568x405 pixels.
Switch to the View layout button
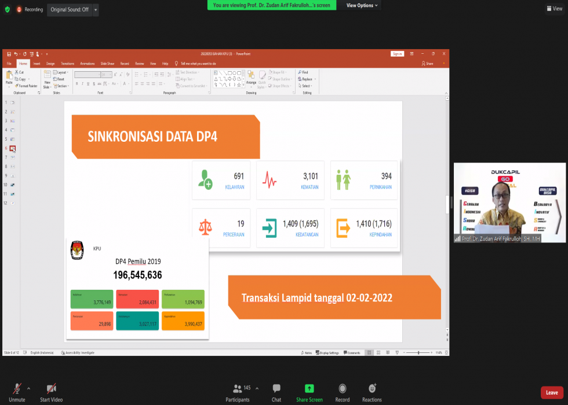pyautogui.click(x=554, y=9)
